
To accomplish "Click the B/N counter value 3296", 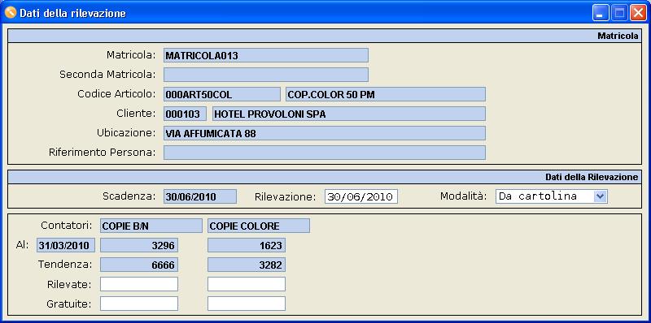I will 139,245.
